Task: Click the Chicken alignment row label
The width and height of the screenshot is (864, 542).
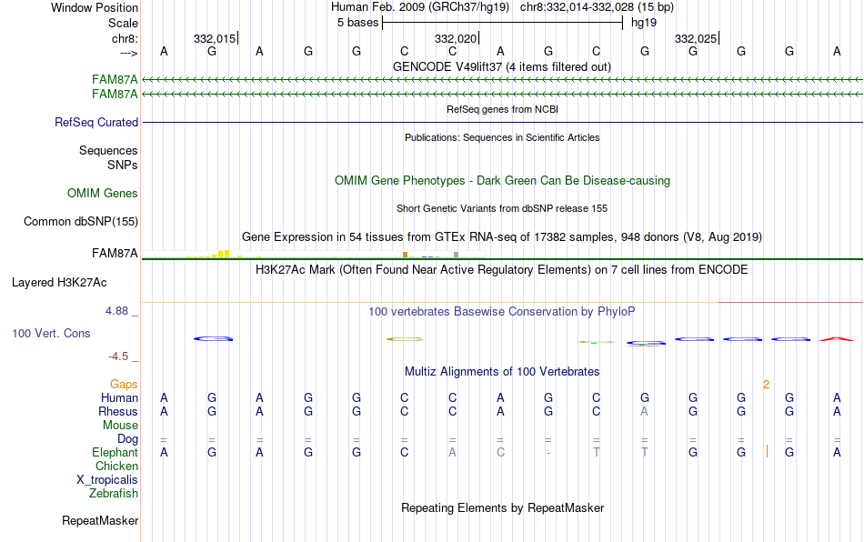Action: coord(116,466)
